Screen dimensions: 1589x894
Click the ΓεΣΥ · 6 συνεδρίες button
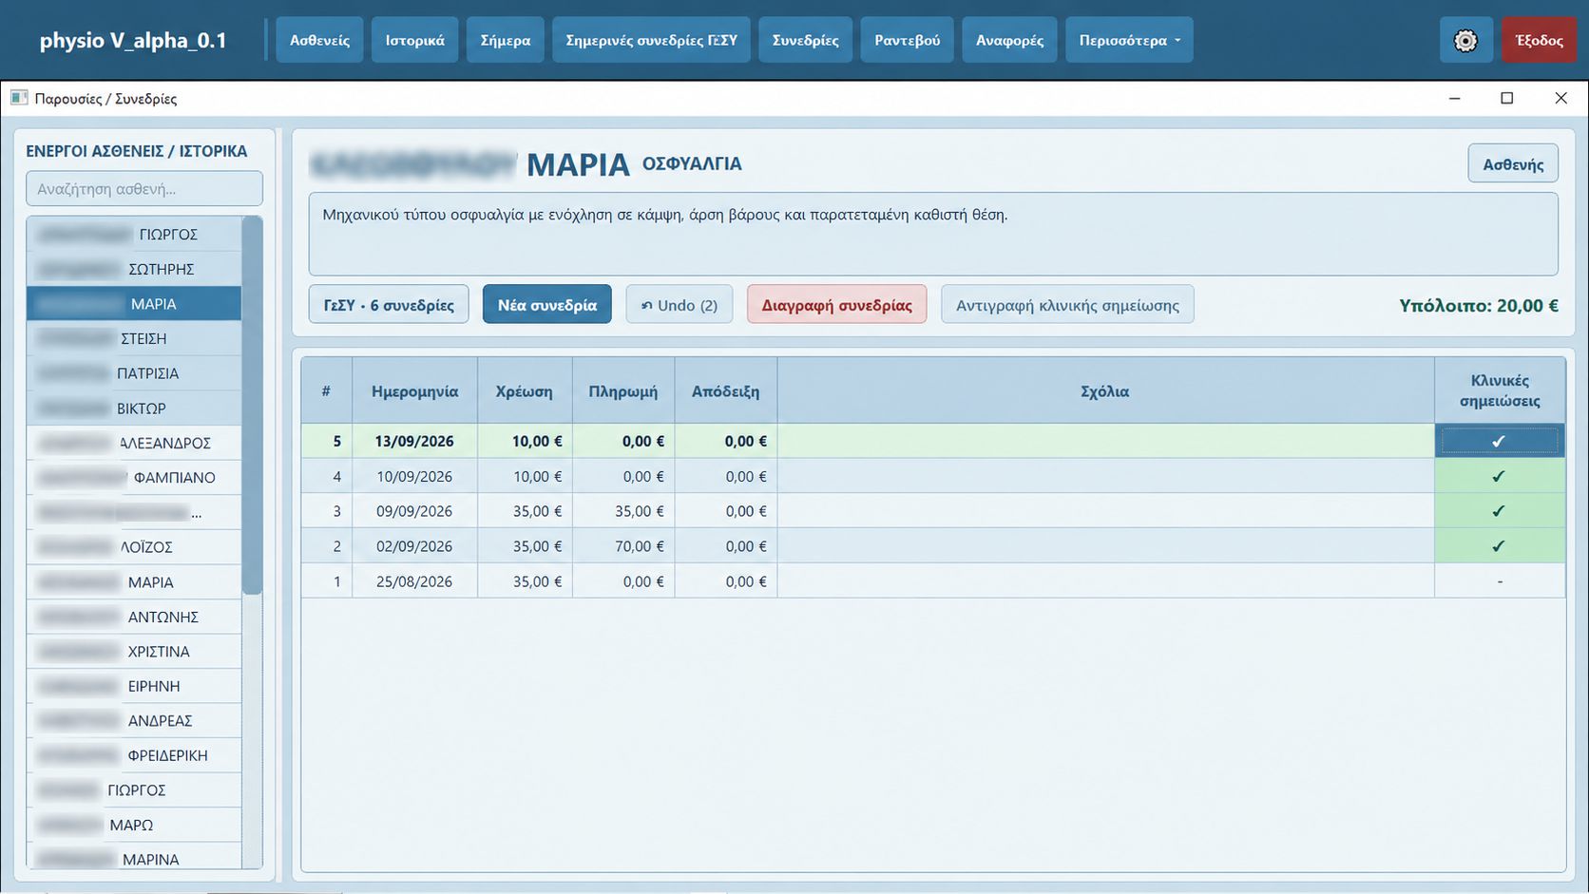[x=389, y=305]
